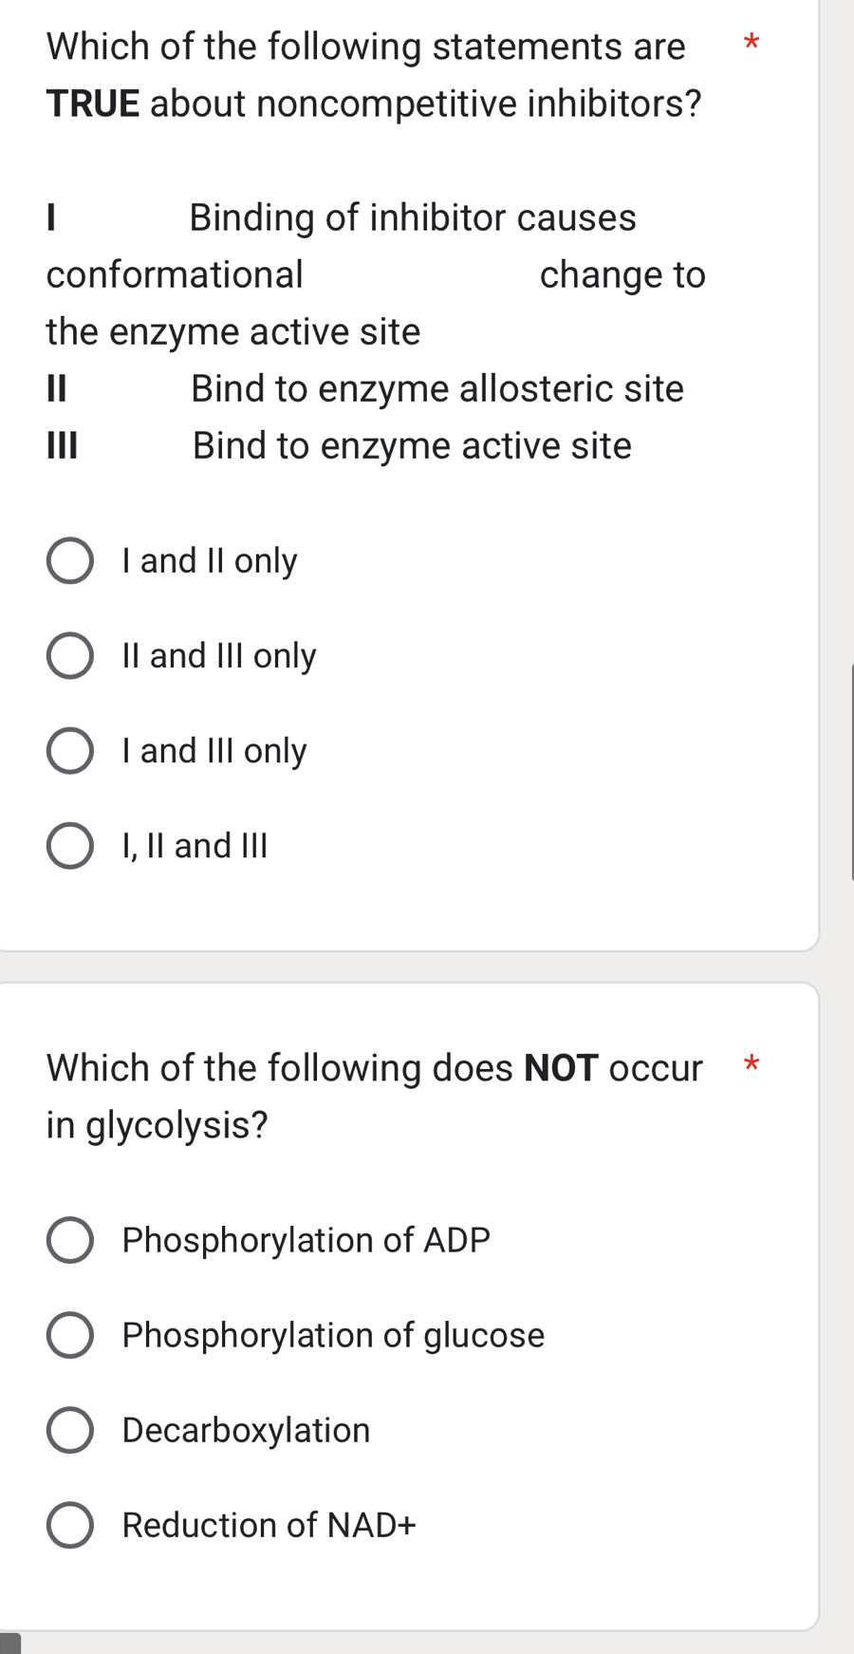
Task: Choose the "I and III only" answer
Action: coord(69,751)
